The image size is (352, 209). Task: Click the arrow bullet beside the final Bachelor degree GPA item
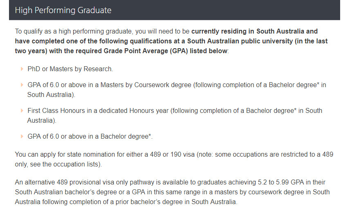[22, 137]
